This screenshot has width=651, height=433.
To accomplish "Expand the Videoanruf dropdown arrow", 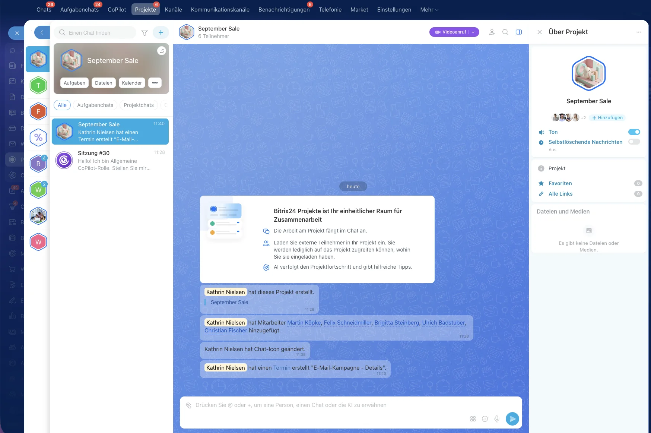I will pyautogui.click(x=473, y=32).
